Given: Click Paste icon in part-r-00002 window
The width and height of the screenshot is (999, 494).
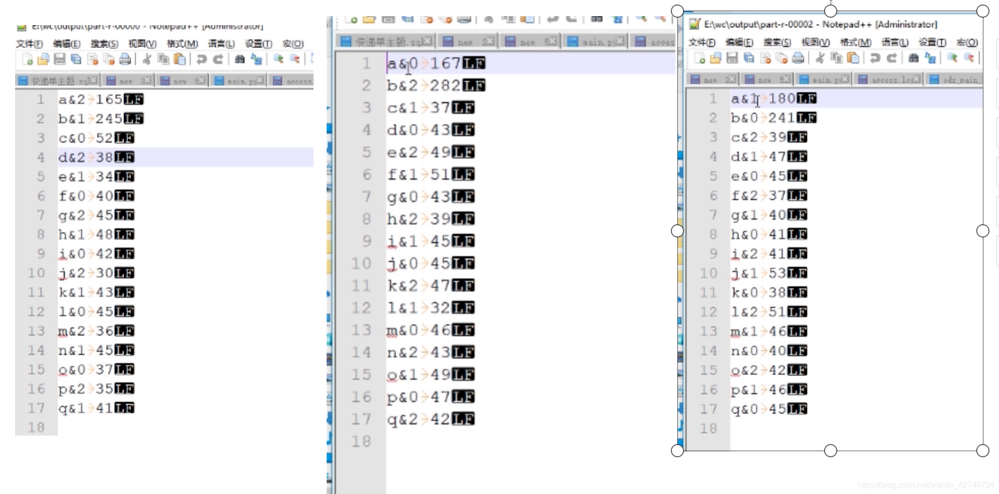Looking at the screenshot, I should 853,58.
